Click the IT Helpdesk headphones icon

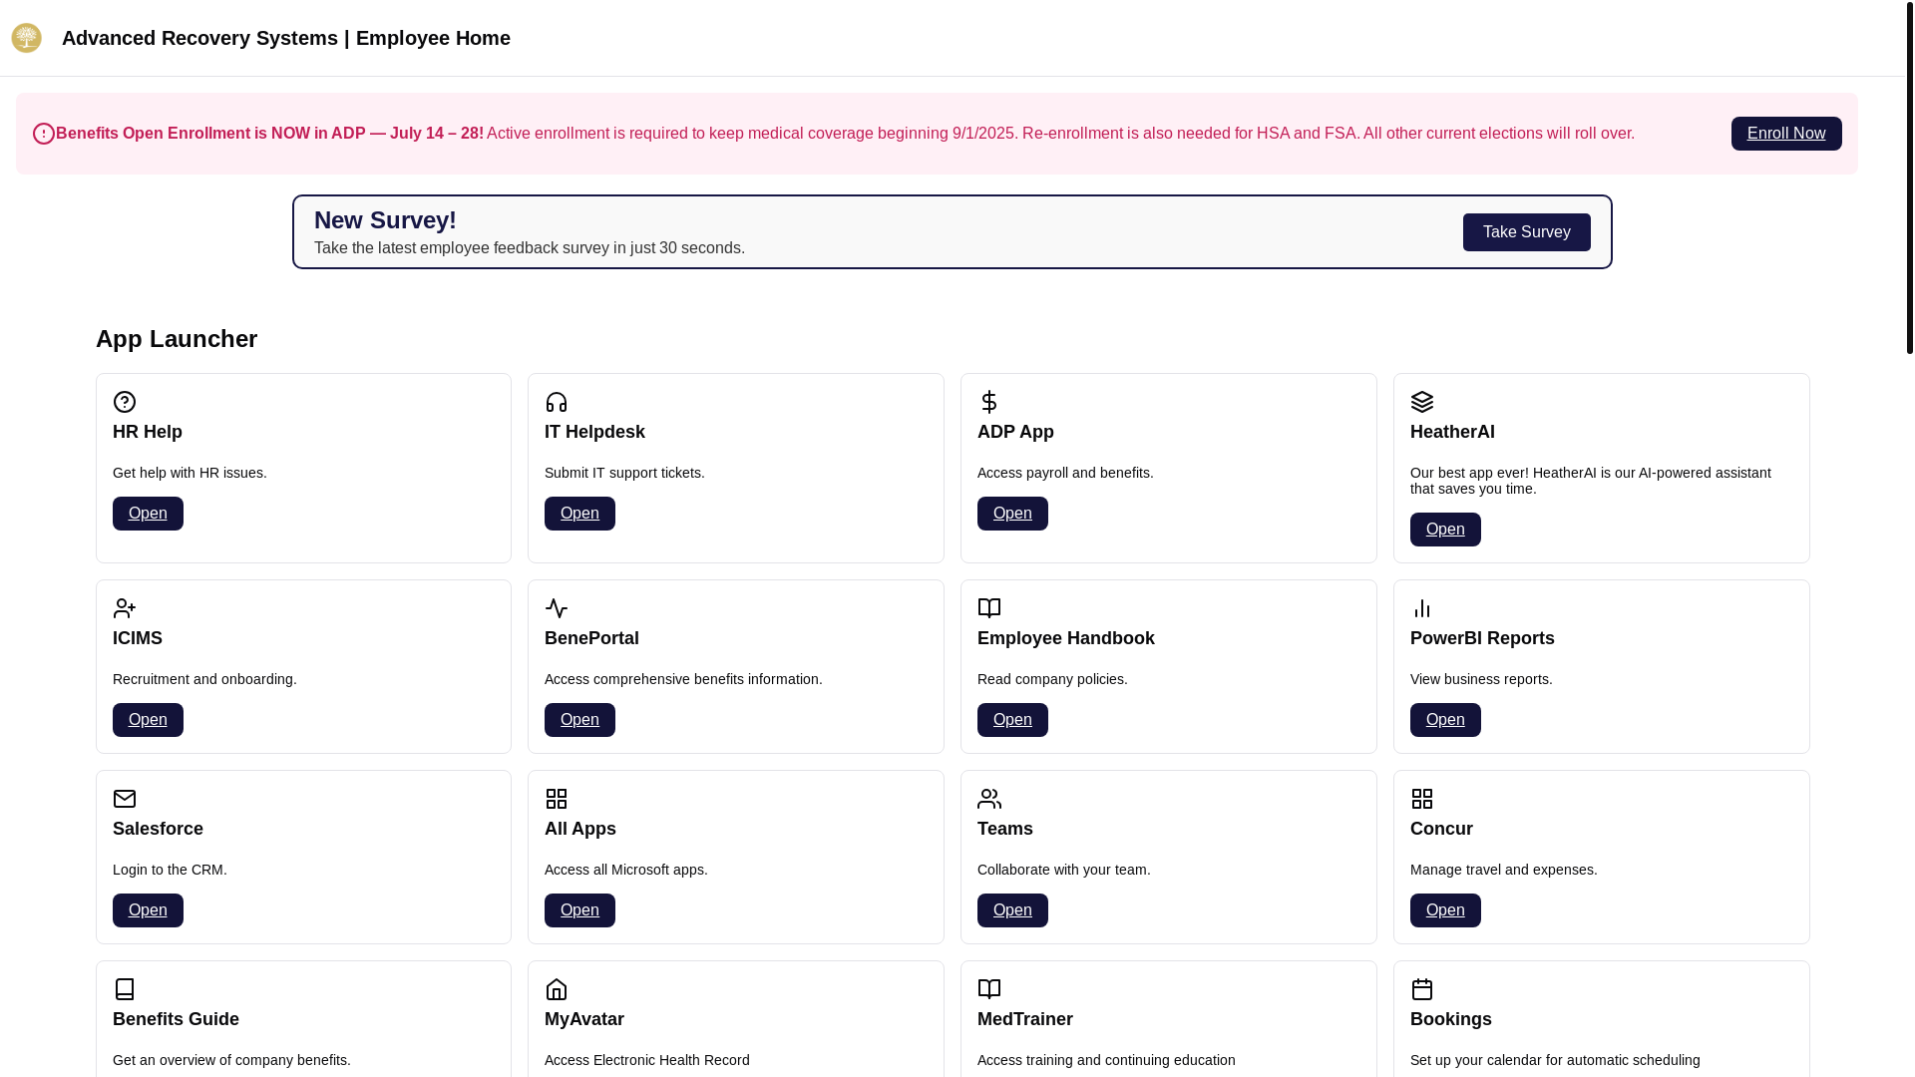[557, 402]
